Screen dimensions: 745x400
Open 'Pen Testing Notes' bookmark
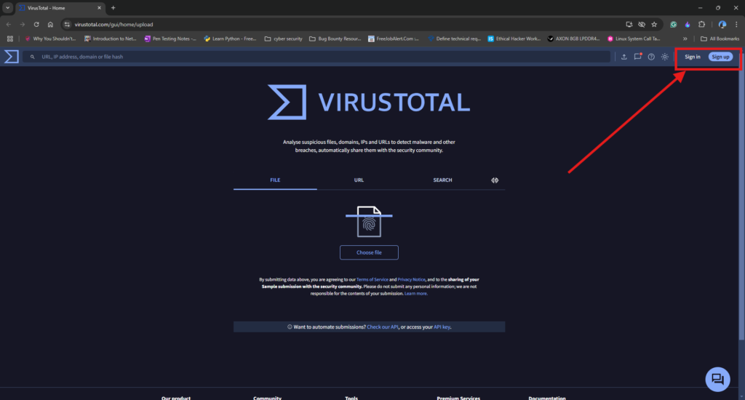click(170, 39)
